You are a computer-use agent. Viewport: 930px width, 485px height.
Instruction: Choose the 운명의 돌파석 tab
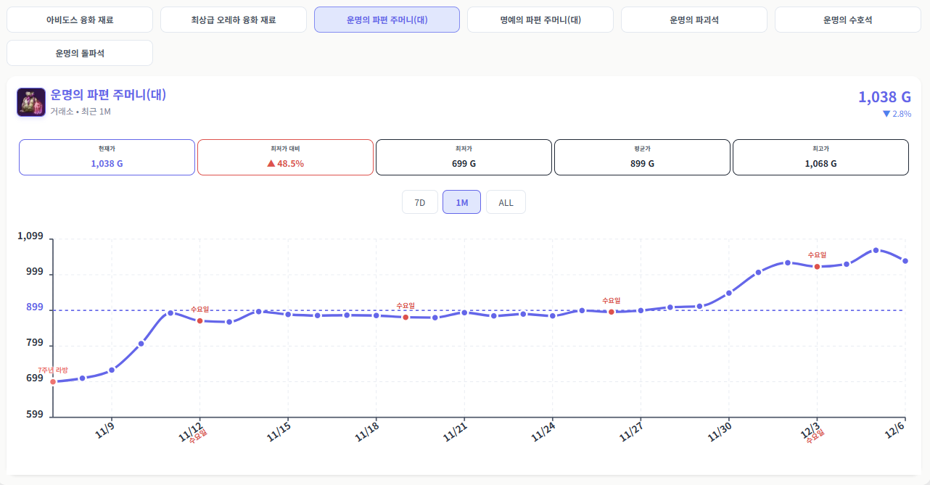(x=80, y=53)
